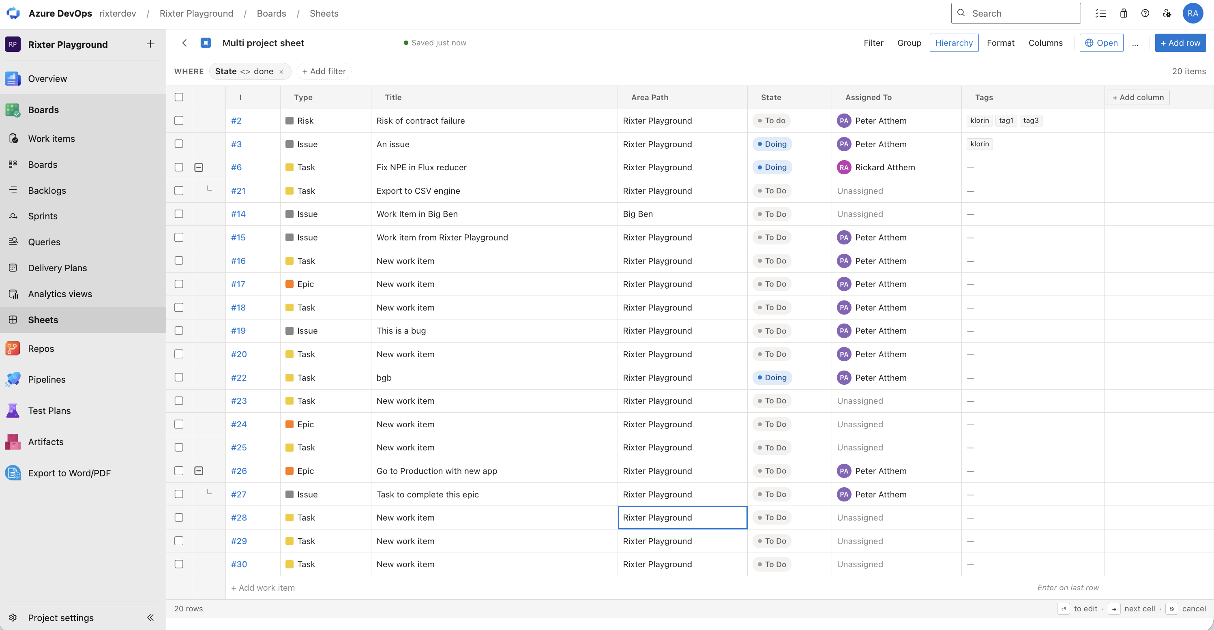1214x630 pixels.
Task: Open the To do state dropdown for #2
Action: [772, 121]
